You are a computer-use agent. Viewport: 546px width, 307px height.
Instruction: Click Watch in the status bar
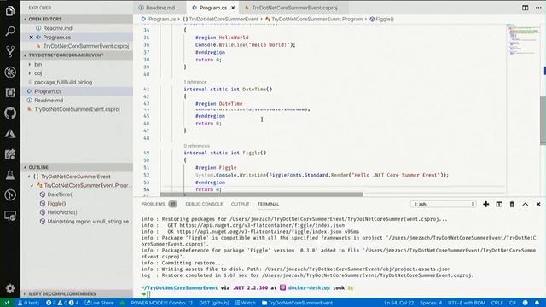click(246, 303)
